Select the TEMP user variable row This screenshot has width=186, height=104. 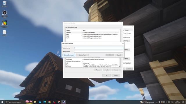92,36
